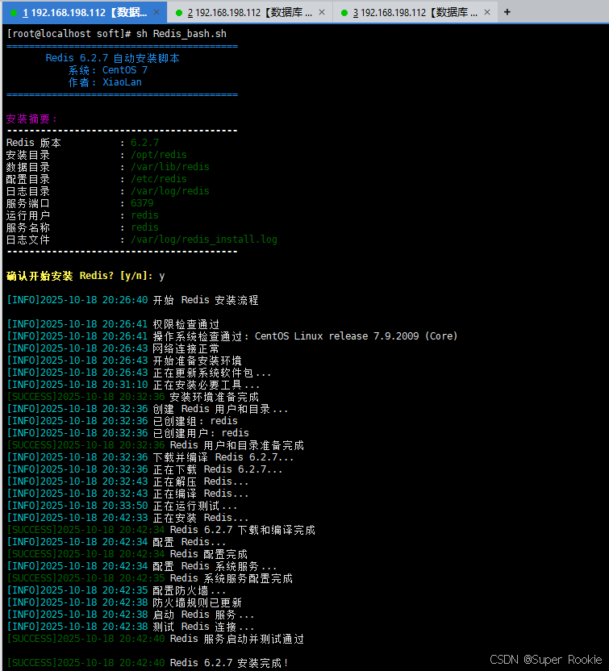Screen dimensions: 609x671
Task: Click data directory value '/var/lib/redis'
Action: point(170,166)
